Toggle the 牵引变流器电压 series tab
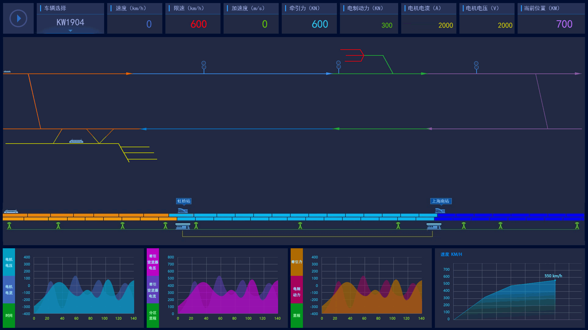Viewport: 588px width, 330px height. 153,262
